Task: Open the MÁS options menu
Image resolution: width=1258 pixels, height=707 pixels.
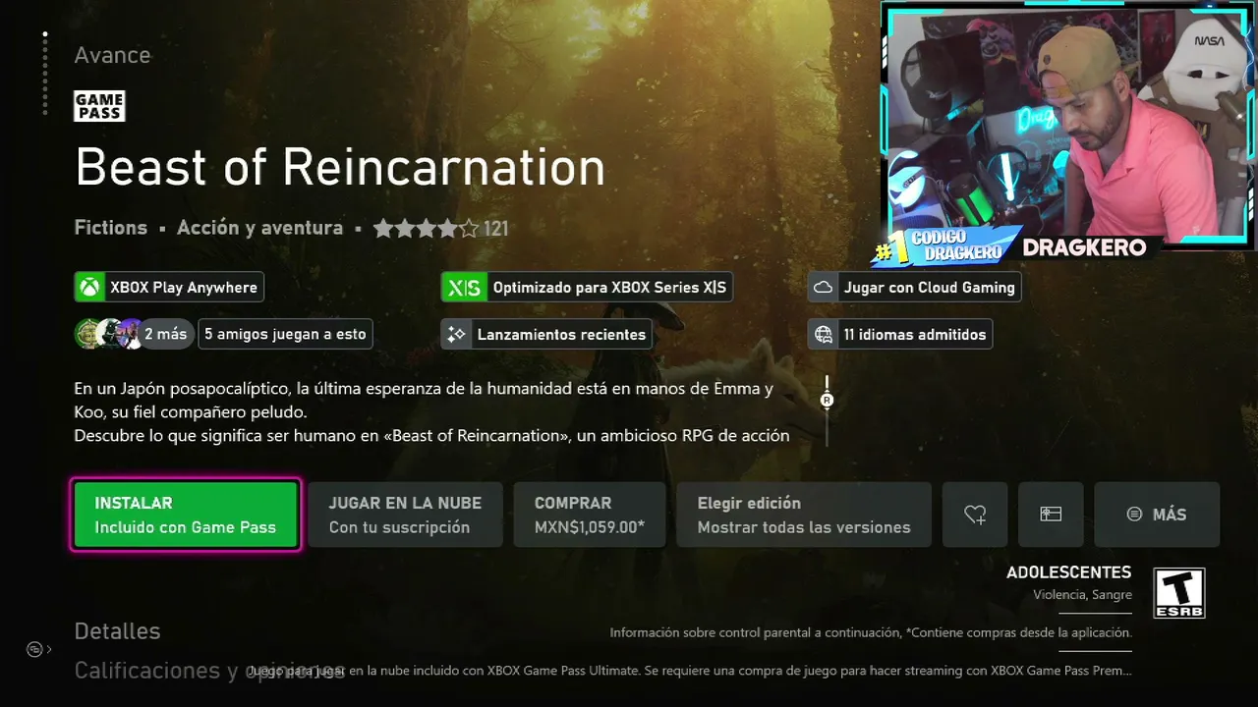Action: click(x=1157, y=515)
